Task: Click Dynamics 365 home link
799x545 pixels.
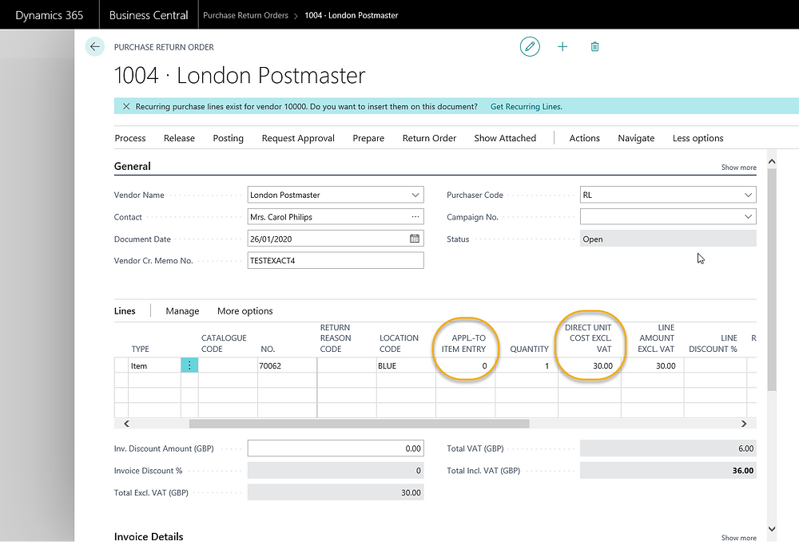Action: (49, 15)
